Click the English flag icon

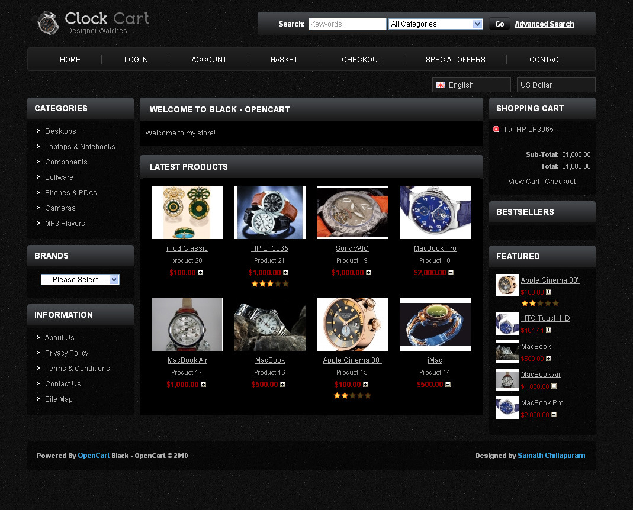(441, 85)
